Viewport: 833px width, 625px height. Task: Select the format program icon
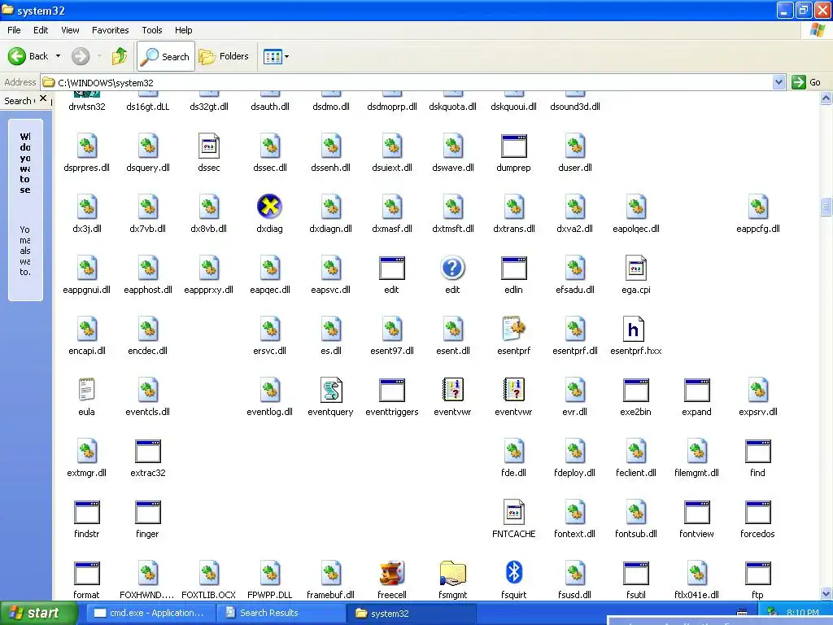tap(86, 574)
